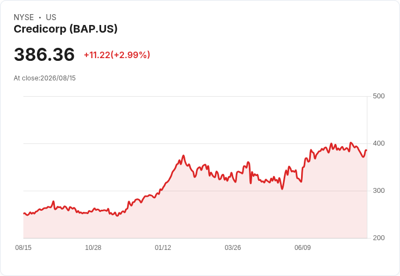Select the 10/28 date on x-axis
Viewport: 400px width, 276px height.
click(x=93, y=247)
